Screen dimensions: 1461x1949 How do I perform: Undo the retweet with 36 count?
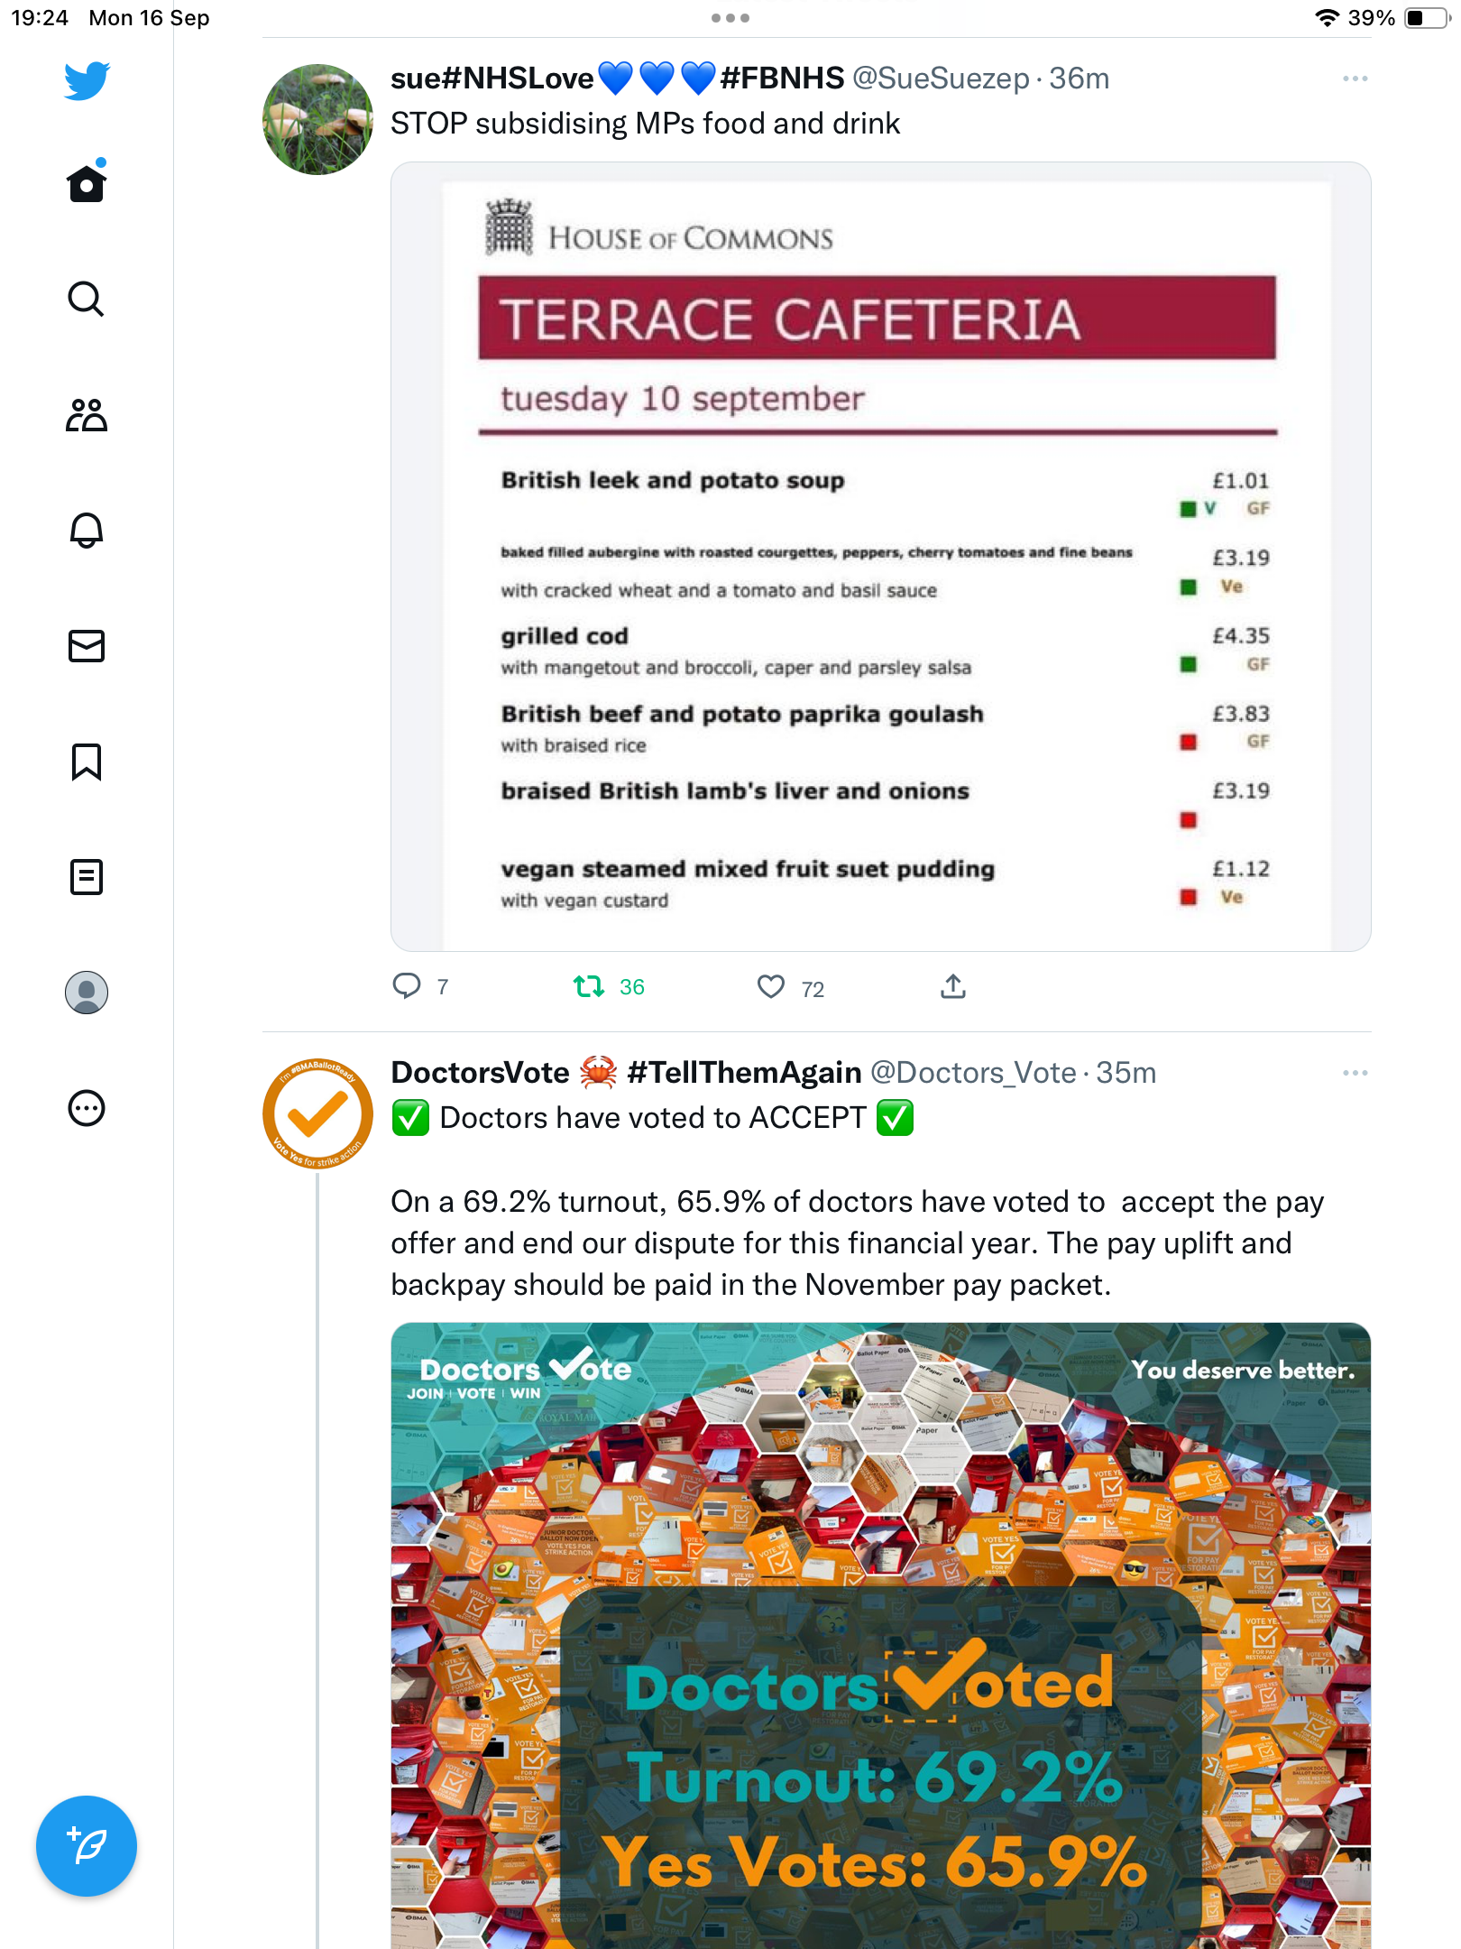590,987
